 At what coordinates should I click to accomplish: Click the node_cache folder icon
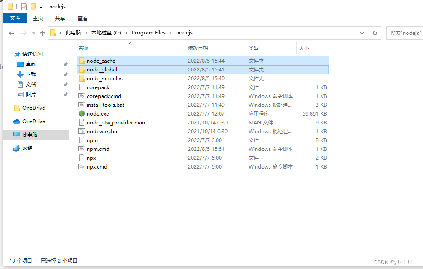[x=82, y=61]
